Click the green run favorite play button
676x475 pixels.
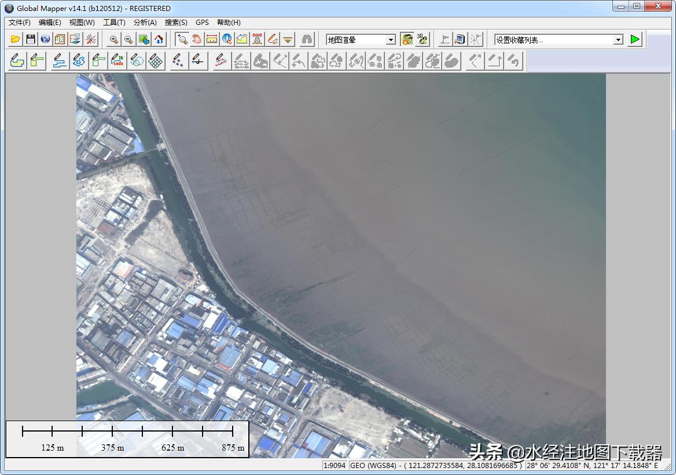point(635,39)
